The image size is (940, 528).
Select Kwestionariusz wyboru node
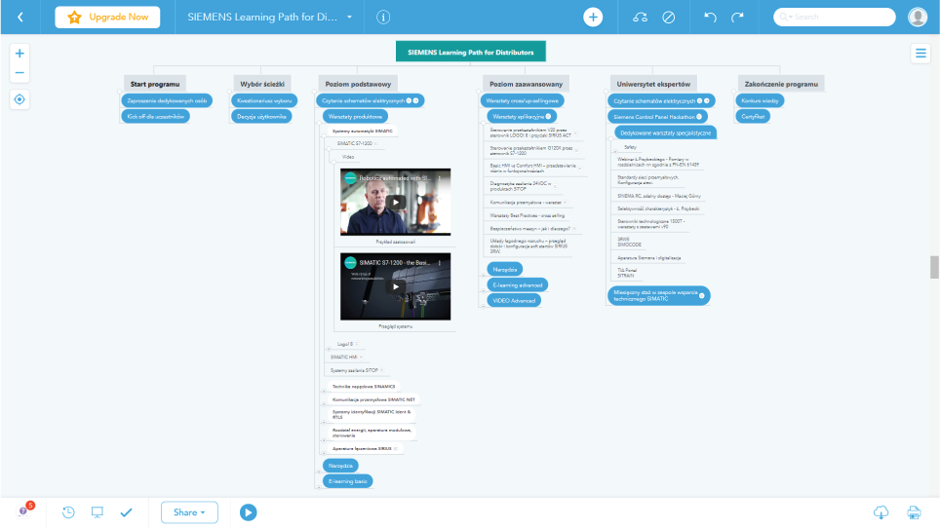(264, 100)
